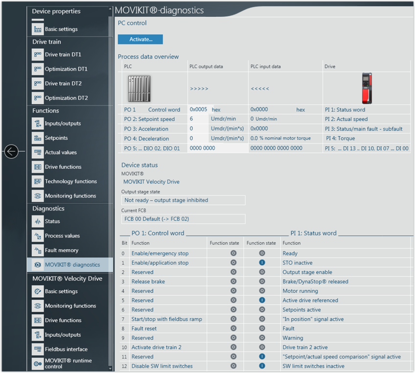Click the Fault memory icon
The width and height of the screenshot is (415, 373).
(x=38, y=250)
